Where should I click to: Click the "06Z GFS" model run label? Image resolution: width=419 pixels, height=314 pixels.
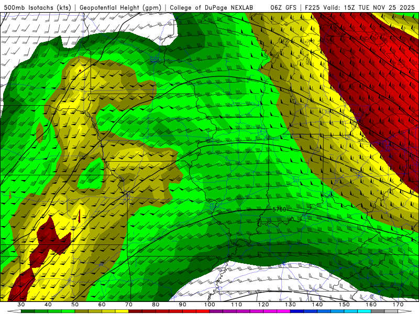coord(283,7)
